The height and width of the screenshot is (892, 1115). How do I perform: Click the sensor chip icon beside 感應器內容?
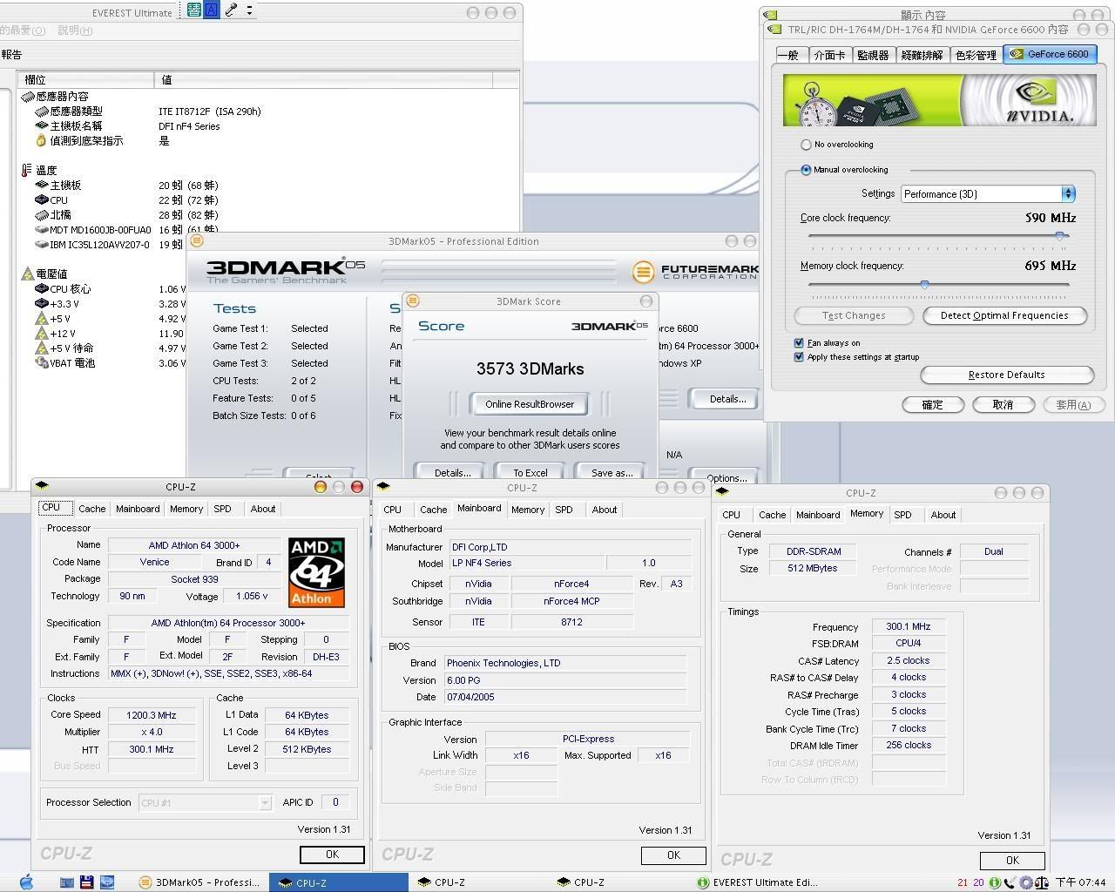coord(28,96)
